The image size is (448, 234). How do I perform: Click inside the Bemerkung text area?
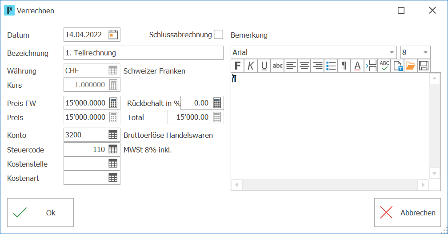(x=330, y=126)
